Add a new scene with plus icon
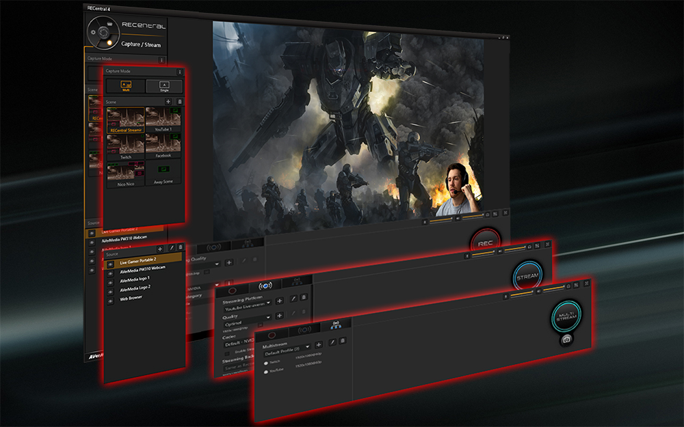 click(x=168, y=102)
